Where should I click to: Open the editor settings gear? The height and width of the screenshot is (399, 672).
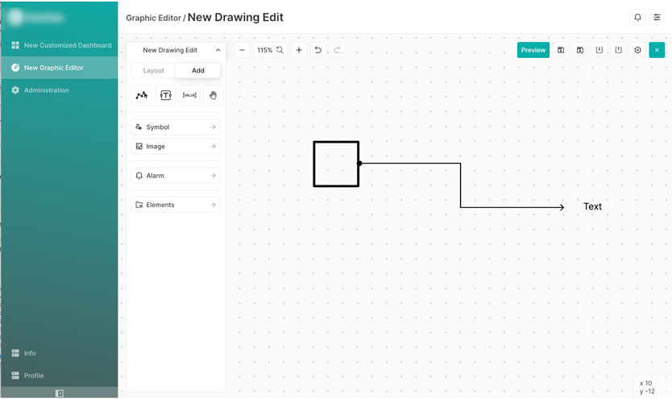click(638, 50)
